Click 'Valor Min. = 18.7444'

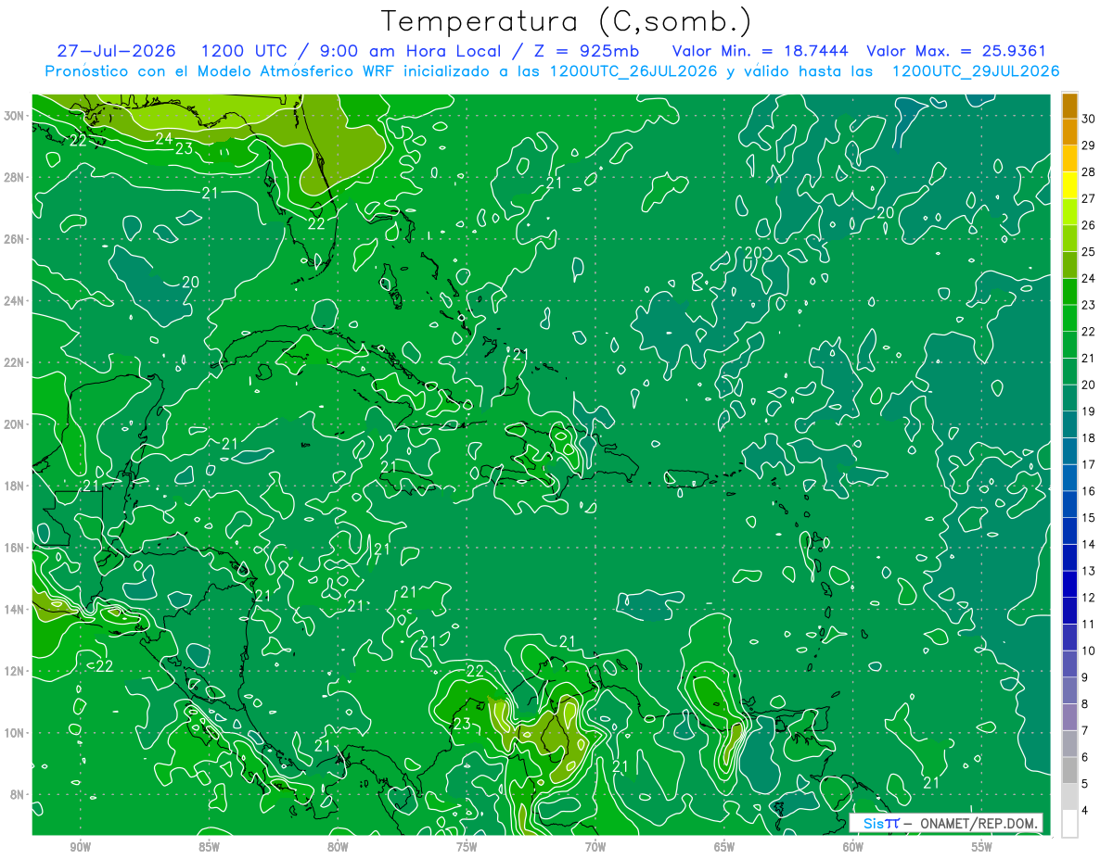761,51
